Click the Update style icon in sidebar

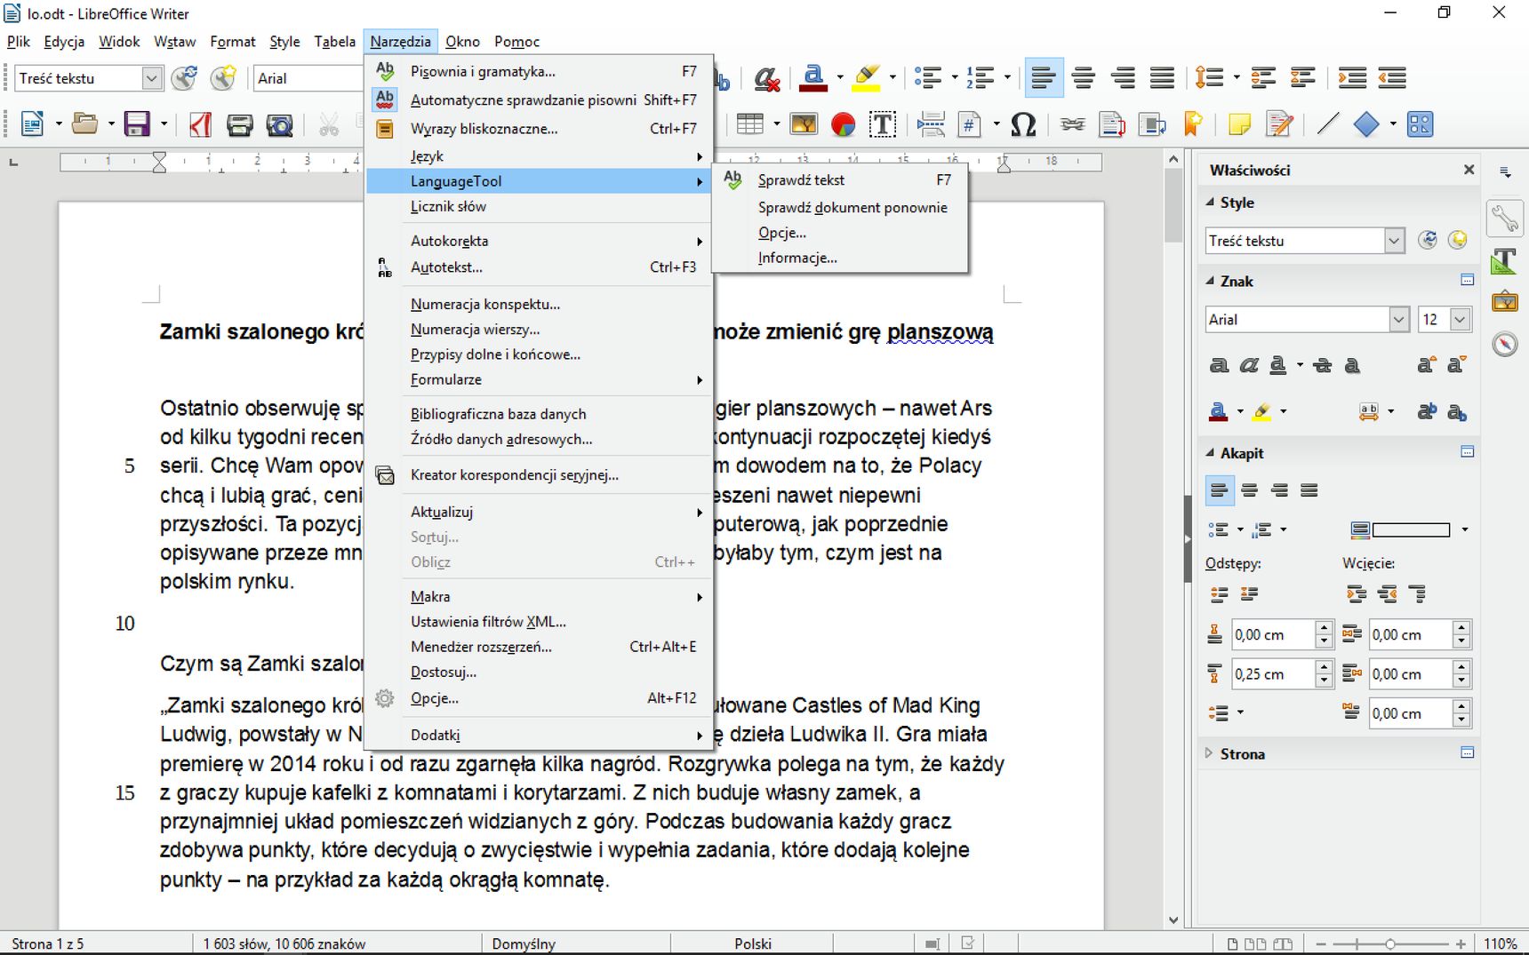point(1428,240)
